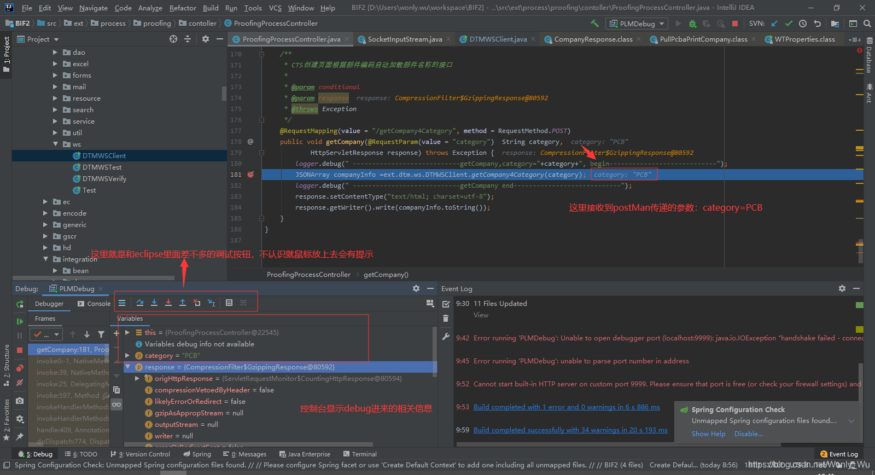This screenshot has width=875, height=475.
Task: Show SVN history clock icon
Action: [x=803, y=24]
